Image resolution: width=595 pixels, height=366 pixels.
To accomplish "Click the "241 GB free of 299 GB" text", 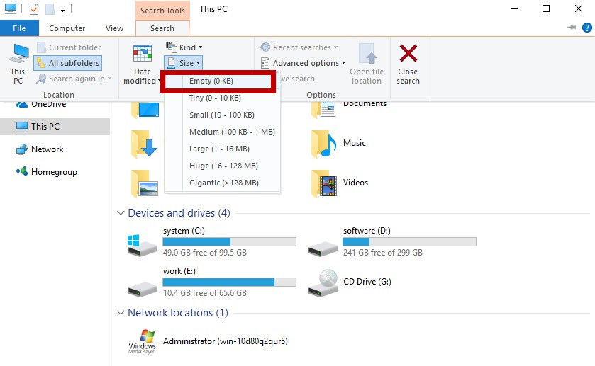I will pyautogui.click(x=382, y=252).
